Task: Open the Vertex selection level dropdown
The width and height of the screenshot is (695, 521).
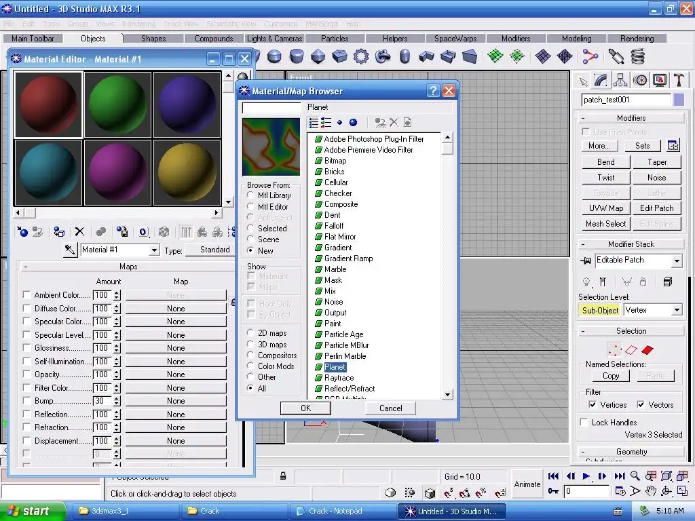Action: click(677, 310)
